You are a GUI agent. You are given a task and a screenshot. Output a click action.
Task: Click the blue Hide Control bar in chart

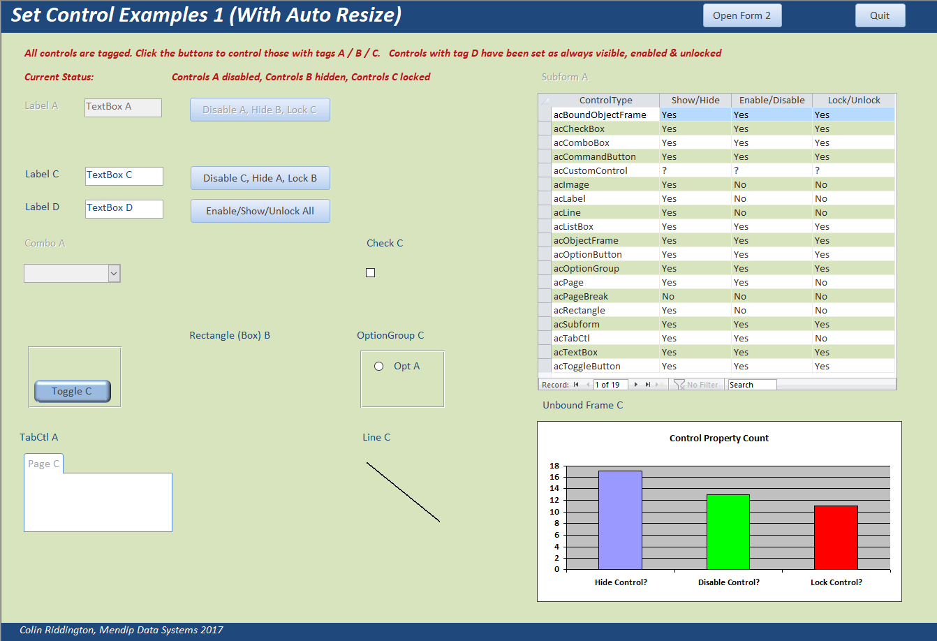click(x=620, y=520)
